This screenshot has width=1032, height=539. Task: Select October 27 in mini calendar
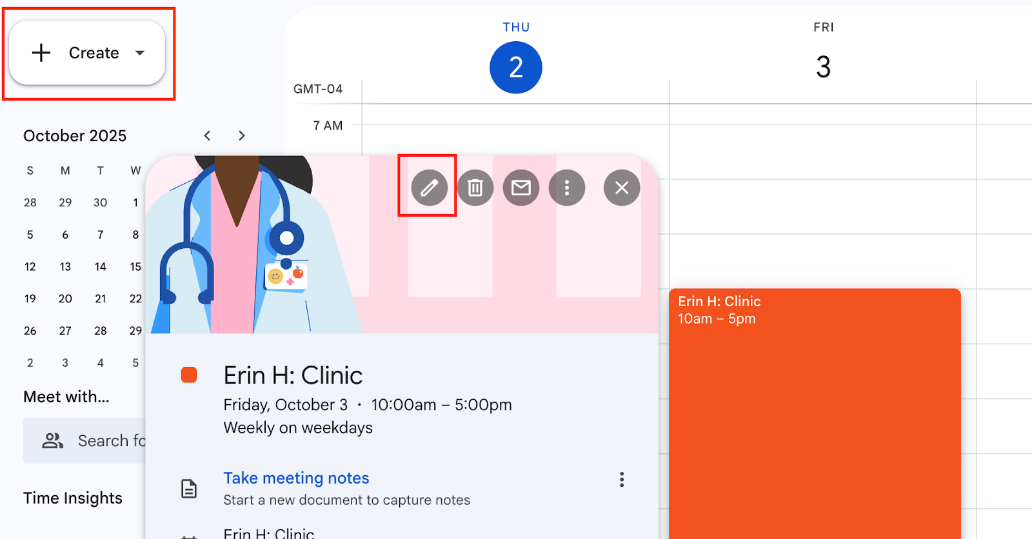65,331
